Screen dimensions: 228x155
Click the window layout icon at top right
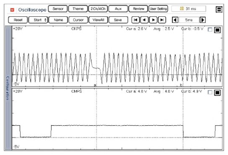tap(219, 10)
